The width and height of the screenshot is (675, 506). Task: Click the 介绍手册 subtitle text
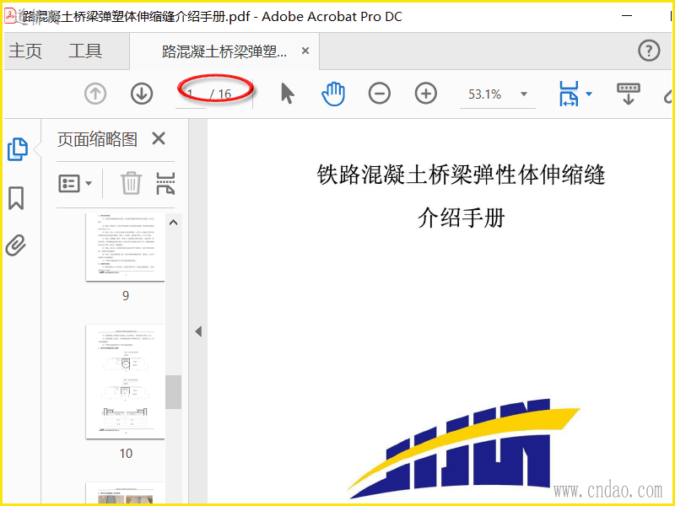pos(461,218)
